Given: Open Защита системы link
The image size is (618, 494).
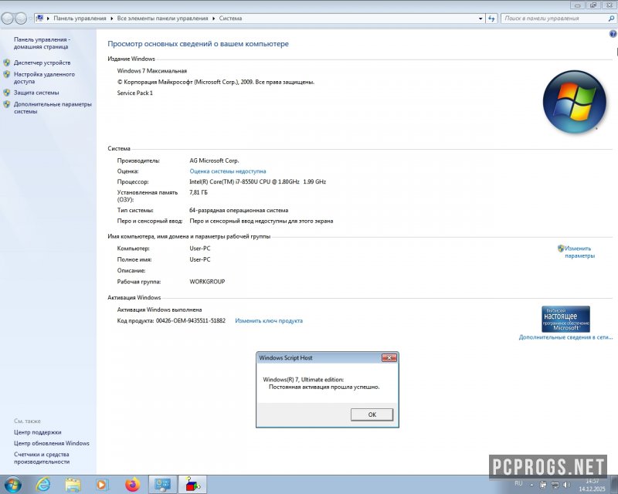Looking at the screenshot, I should tap(36, 93).
